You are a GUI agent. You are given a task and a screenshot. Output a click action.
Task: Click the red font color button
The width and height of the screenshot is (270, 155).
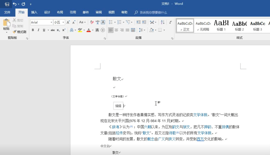tap(88, 30)
